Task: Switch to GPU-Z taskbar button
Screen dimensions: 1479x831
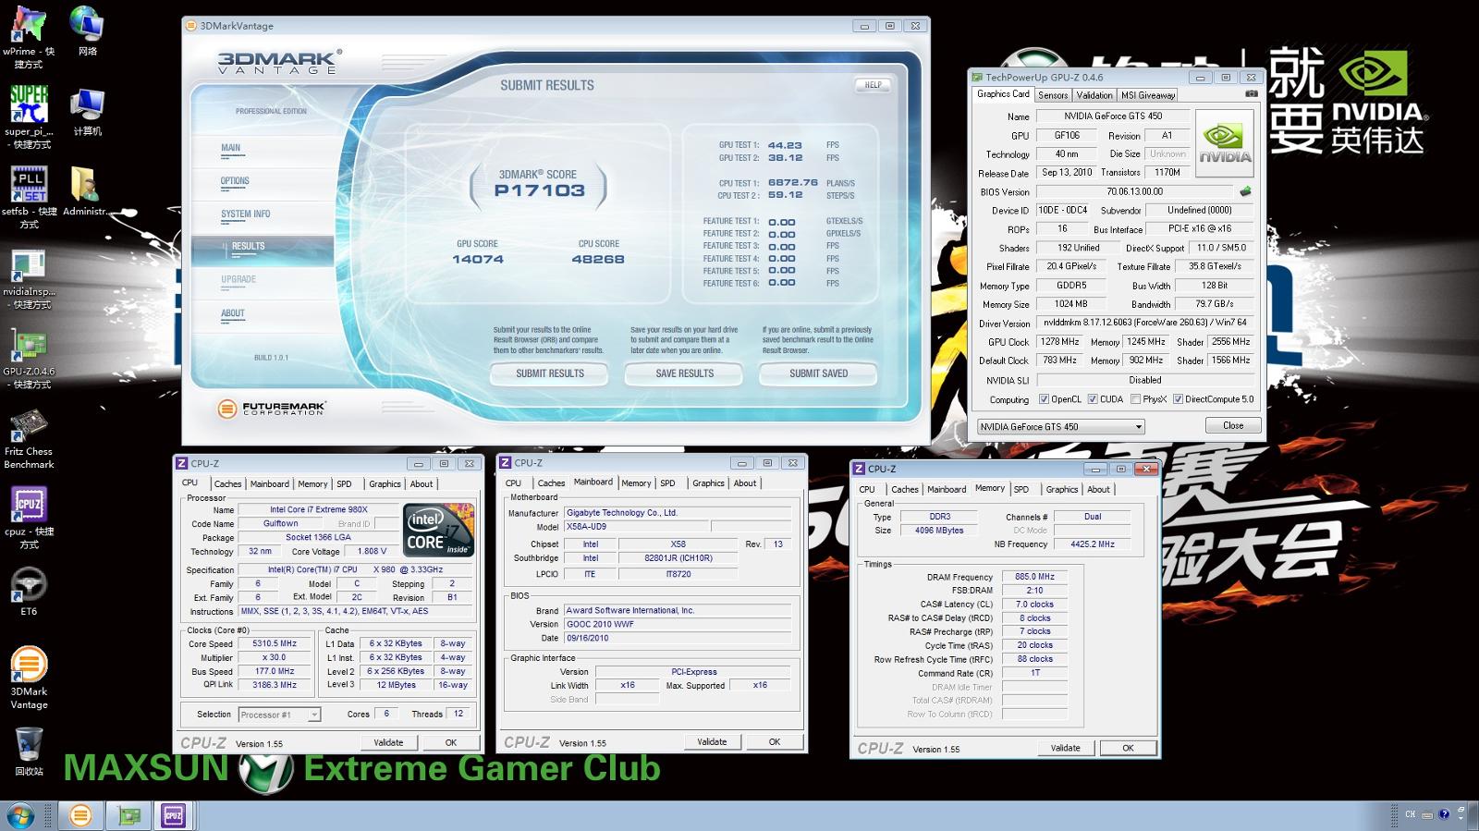Action: (x=128, y=815)
